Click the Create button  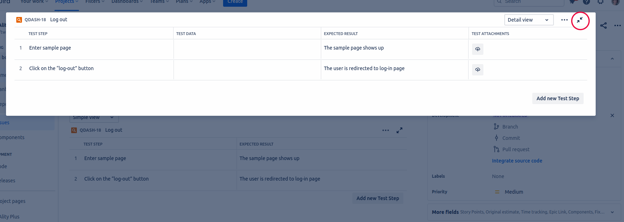(235, 2)
